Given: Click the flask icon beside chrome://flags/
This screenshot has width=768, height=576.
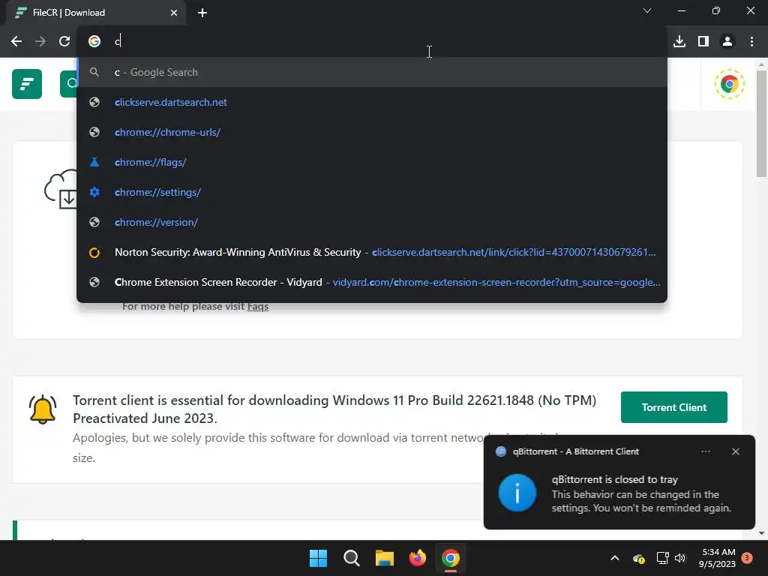Looking at the screenshot, I should click(94, 162).
